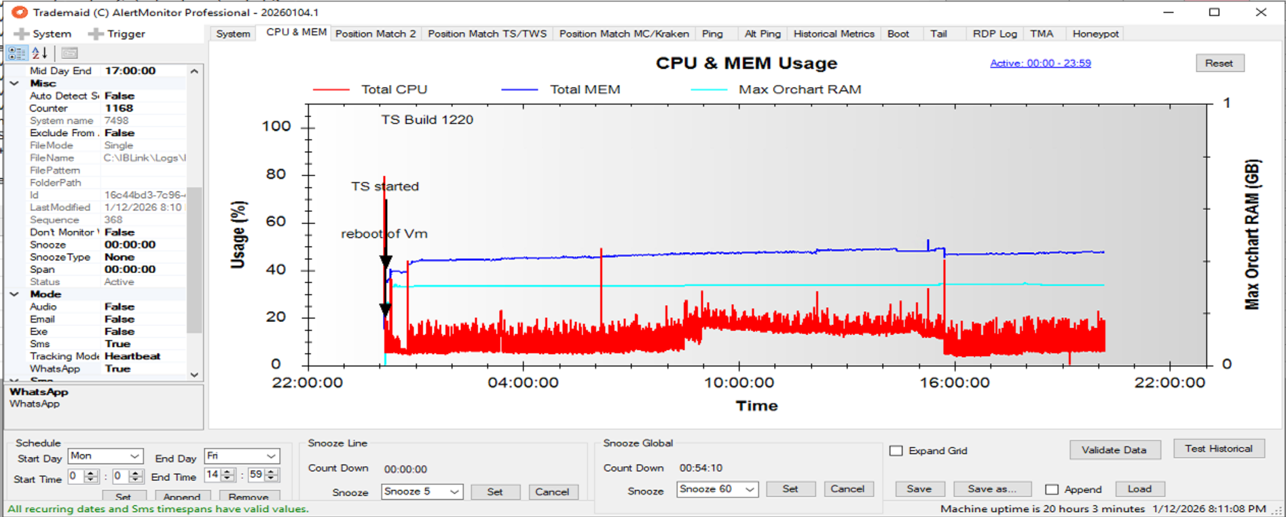Viewport: 1286px width, 517px height.
Task: Open the Start Day dropdown
Action: pos(134,456)
